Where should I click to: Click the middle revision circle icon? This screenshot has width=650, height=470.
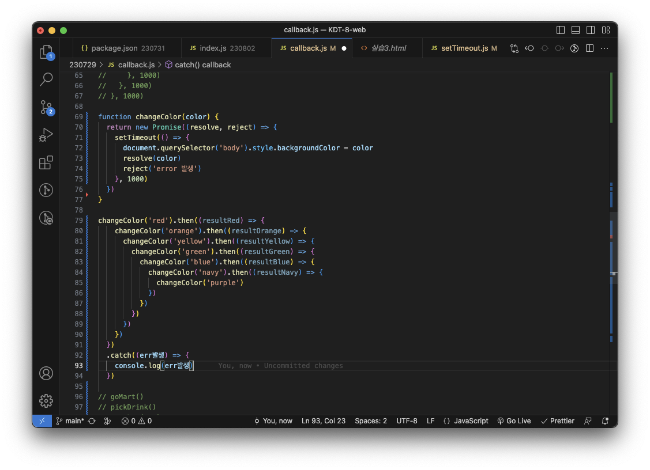(x=544, y=48)
